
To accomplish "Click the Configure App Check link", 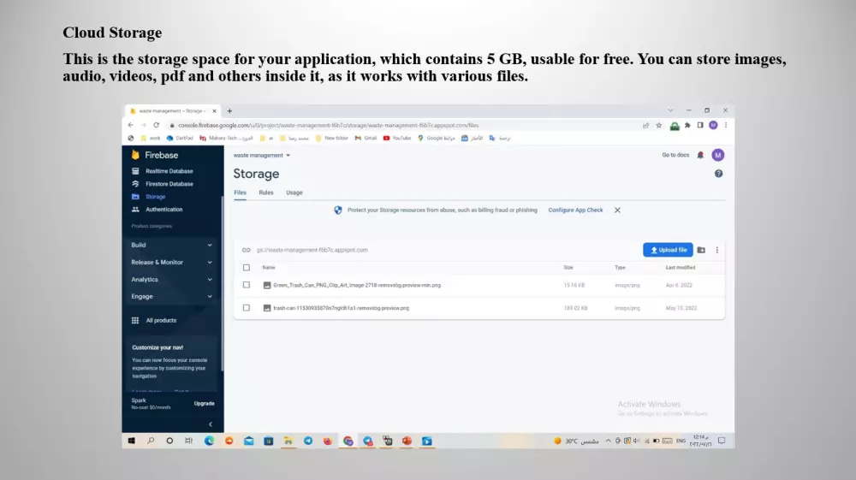I will point(575,210).
